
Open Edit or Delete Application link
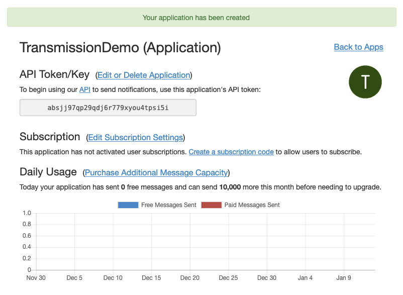click(144, 75)
